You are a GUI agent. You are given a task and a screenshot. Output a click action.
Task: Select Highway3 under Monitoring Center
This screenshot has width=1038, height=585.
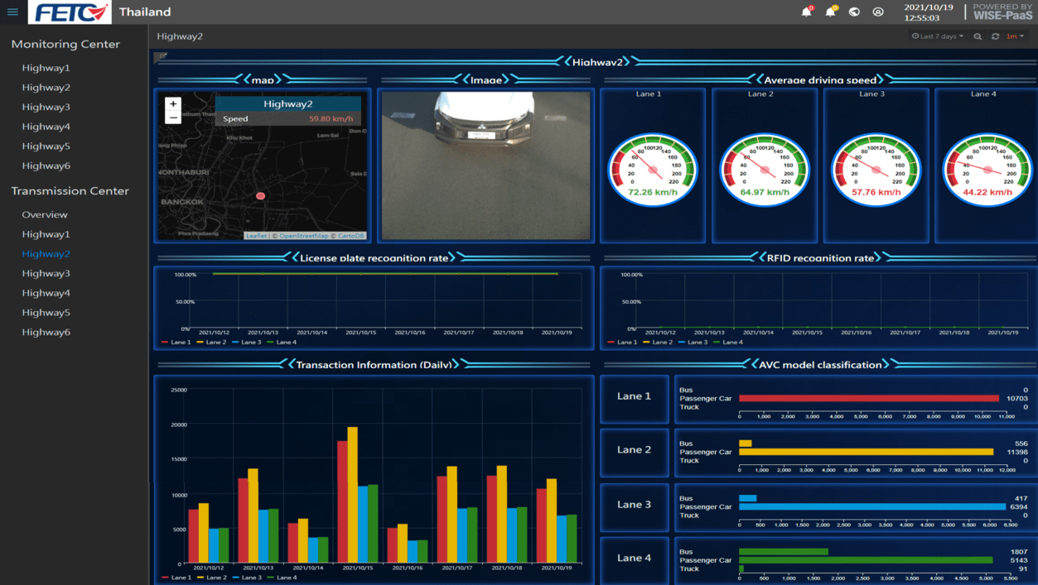click(46, 107)
